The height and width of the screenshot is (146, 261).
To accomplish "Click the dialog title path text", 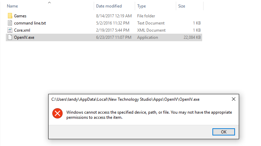I will [x=125, y=99].
